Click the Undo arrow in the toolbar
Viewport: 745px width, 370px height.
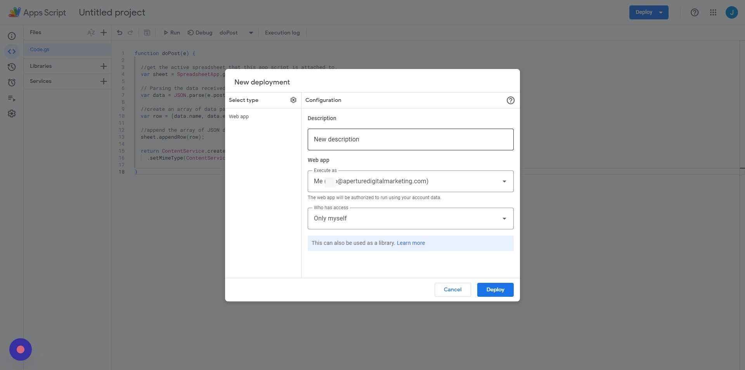(x=120, y=33)
